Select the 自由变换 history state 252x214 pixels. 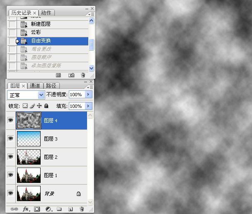pos(53,41)
